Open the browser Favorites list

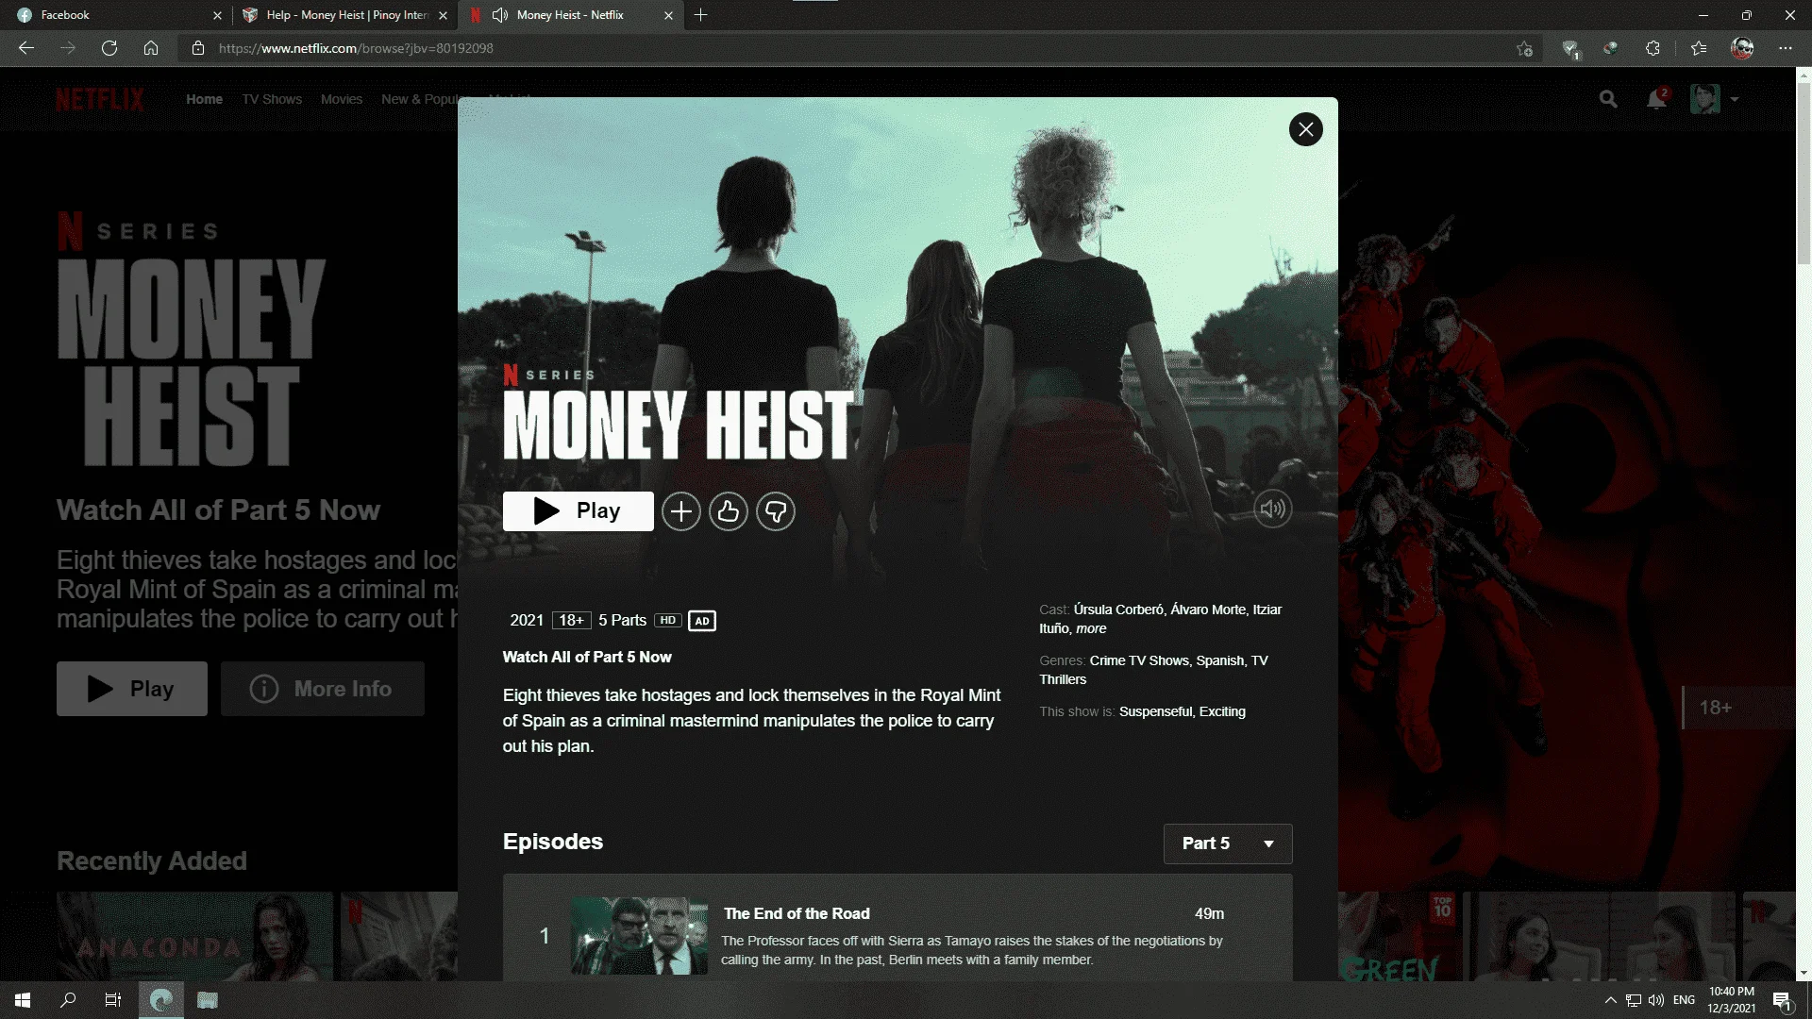click(x=1699, y=48)
